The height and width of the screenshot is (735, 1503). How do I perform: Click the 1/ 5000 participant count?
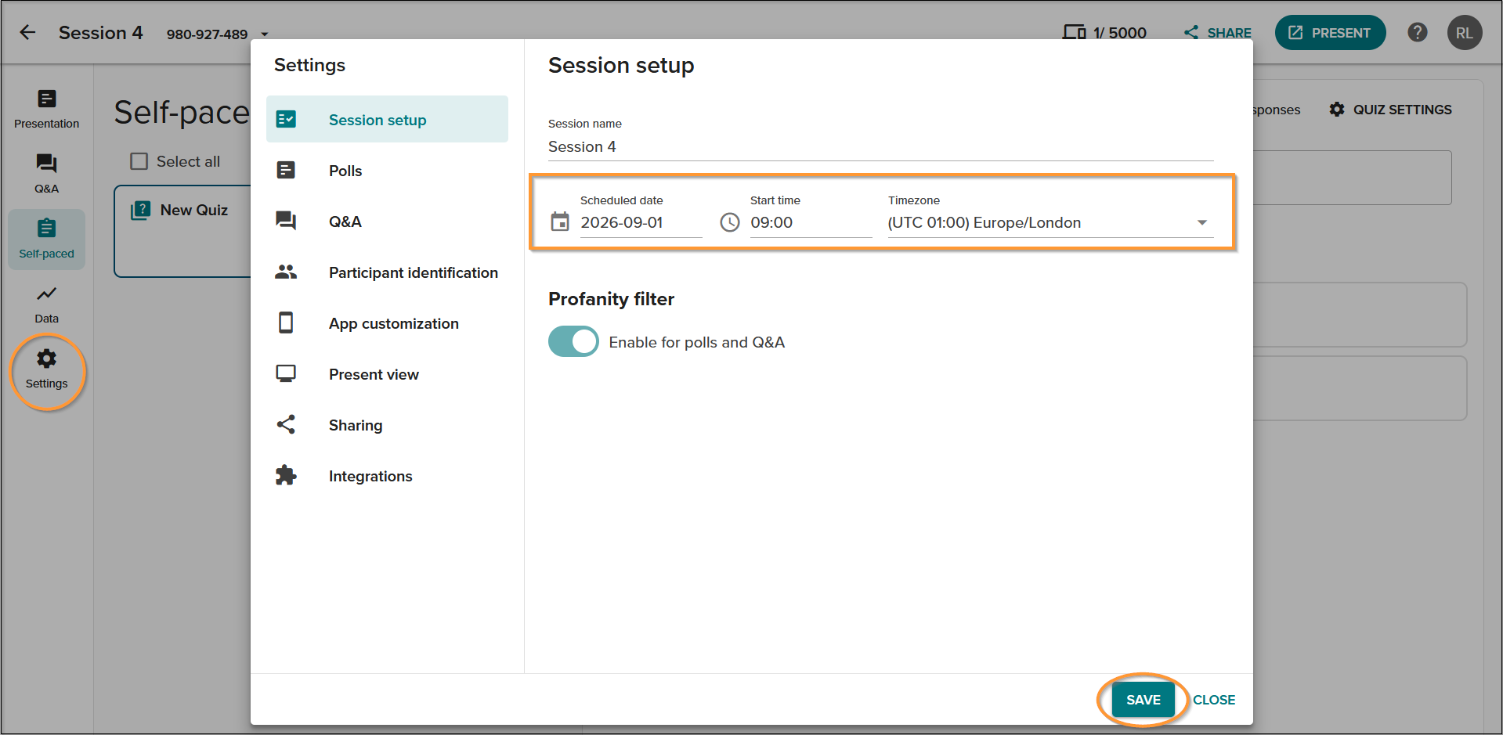[1119, 33]
